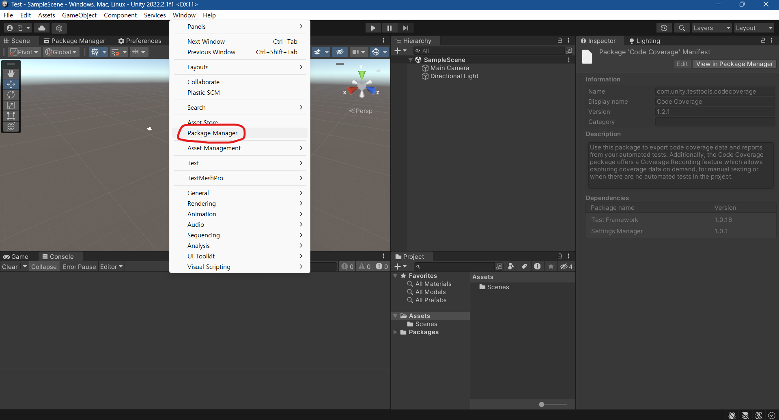Viewport: 779px width, 420px height.
Task: Open the Layers dropdown
Action: (x=712, y=28)
